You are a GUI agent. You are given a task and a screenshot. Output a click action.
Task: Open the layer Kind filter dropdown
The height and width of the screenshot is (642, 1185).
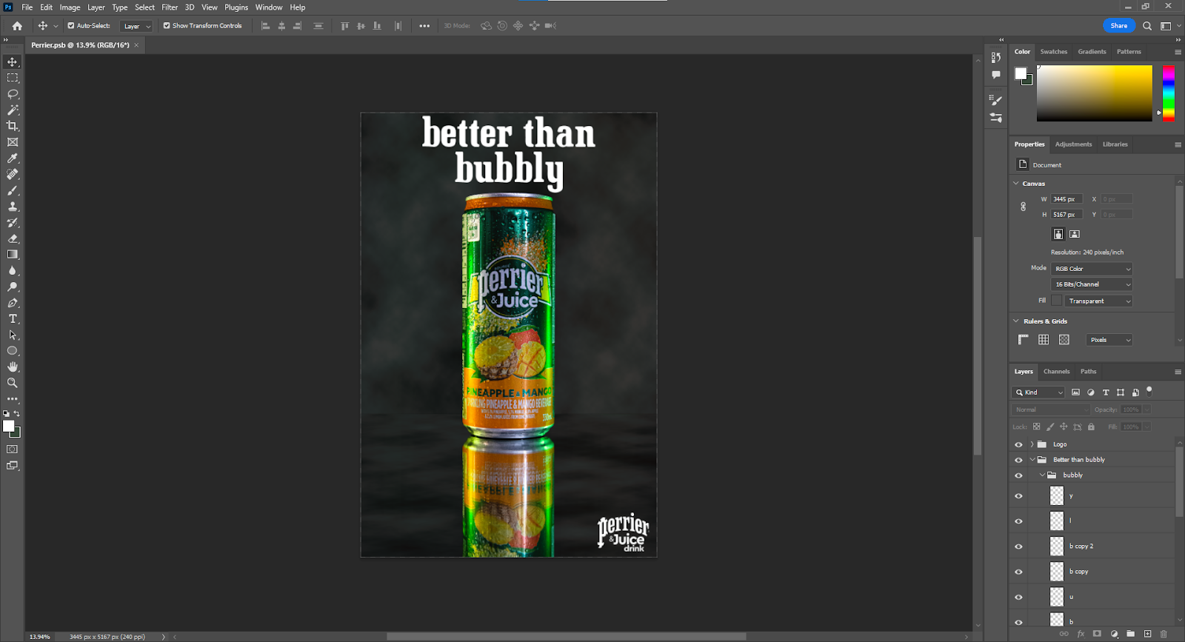1038,392
